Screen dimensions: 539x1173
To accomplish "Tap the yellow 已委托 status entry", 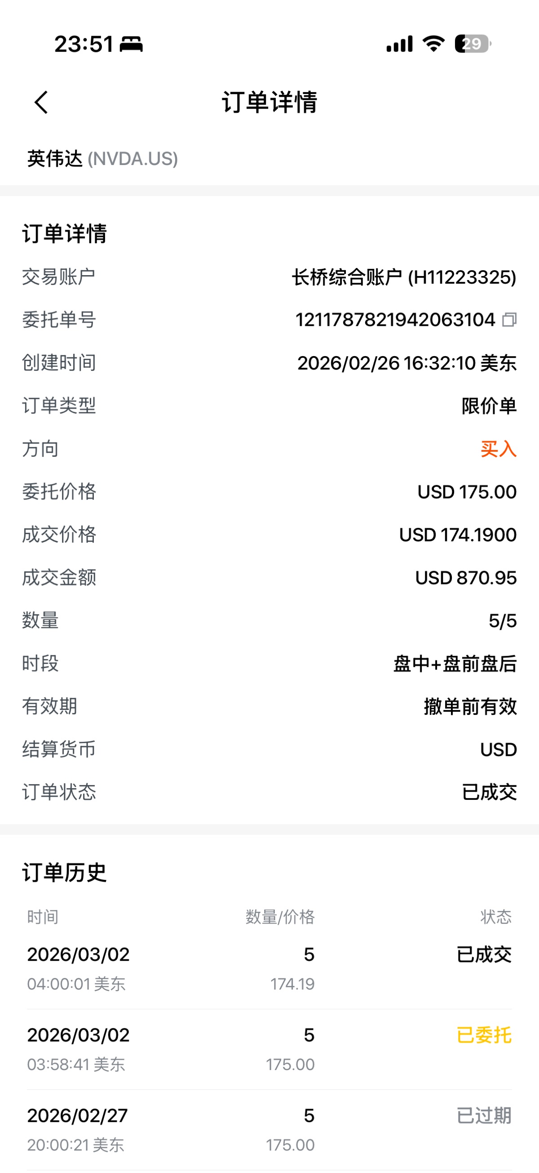I will (483, 1035).
